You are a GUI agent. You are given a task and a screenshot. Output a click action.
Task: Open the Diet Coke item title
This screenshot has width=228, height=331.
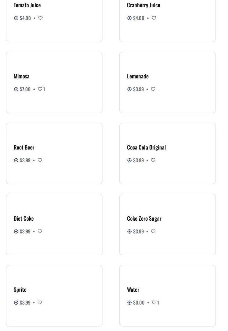(x=24, y=218)
